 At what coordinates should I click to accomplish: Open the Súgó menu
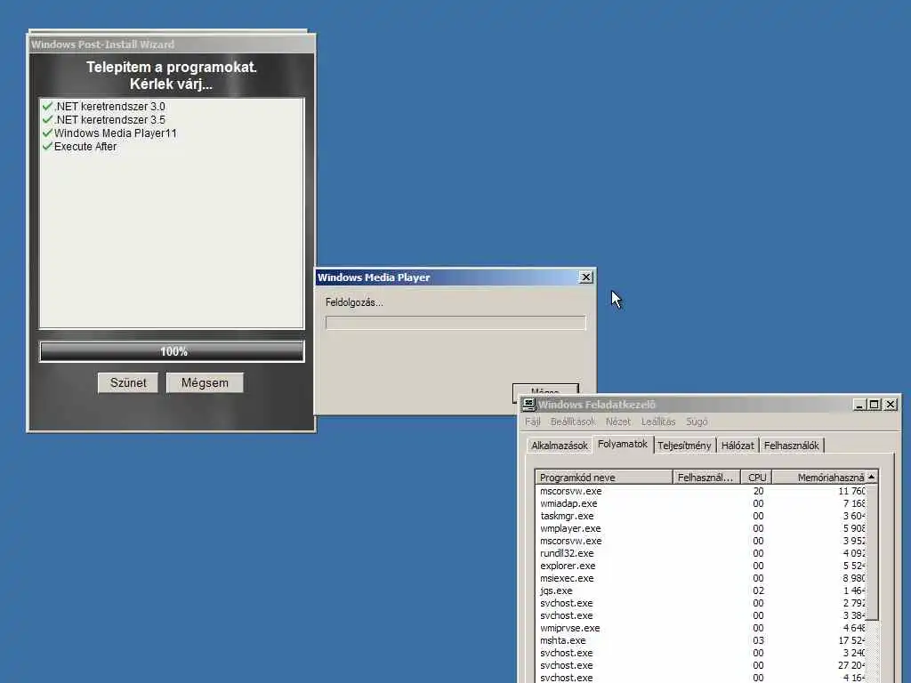point(697,422)
